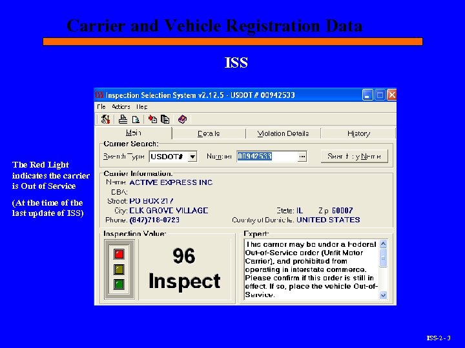
Task: Click the street value PO BOX 217
Action: coord(151,201)
